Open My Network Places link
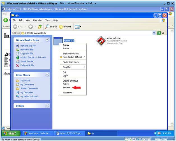Screen dimensions: 176x141 [x=29, y=96]
